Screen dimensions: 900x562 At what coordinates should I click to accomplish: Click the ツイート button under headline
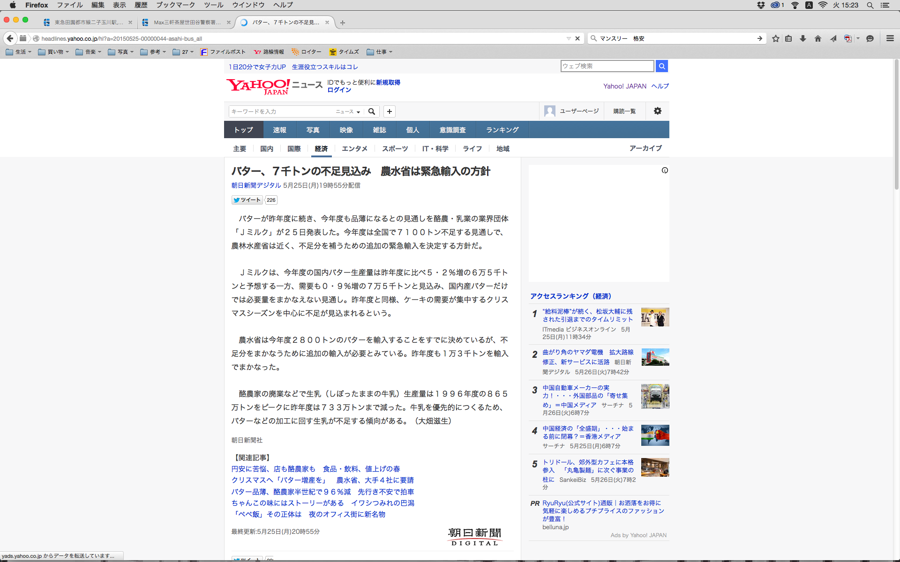pyautogui.click(x=247, y=200)
